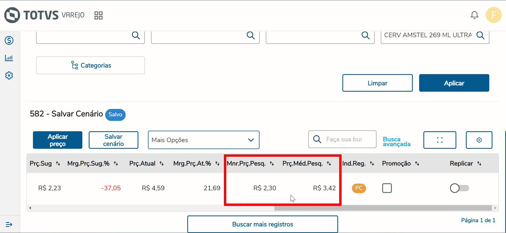
Task: Open the Mais Opções dropdown
Action: [203, 140]
